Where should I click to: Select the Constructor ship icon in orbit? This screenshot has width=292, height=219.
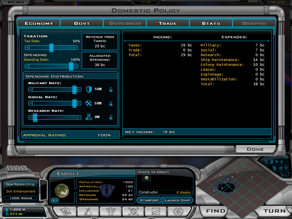[146, 178]
